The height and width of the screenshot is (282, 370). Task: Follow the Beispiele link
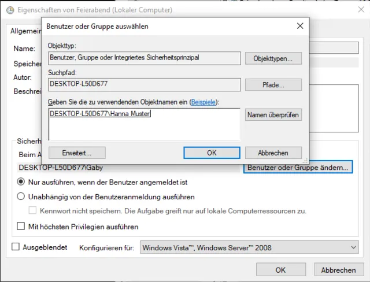(203, 102)
